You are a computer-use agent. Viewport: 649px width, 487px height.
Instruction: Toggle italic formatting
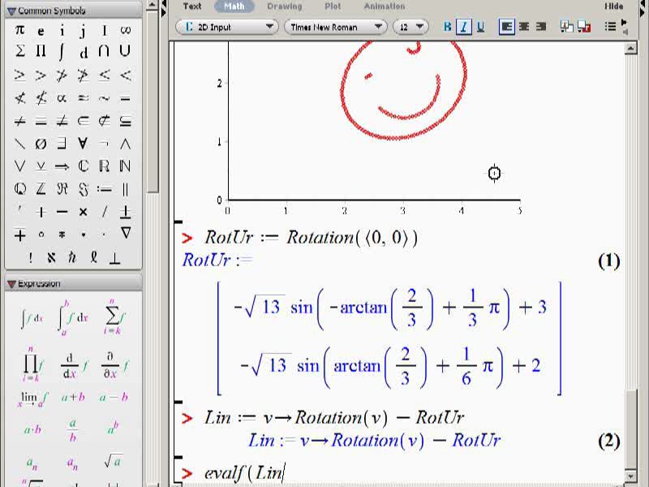pyautogui.click(x=464, y=28)
